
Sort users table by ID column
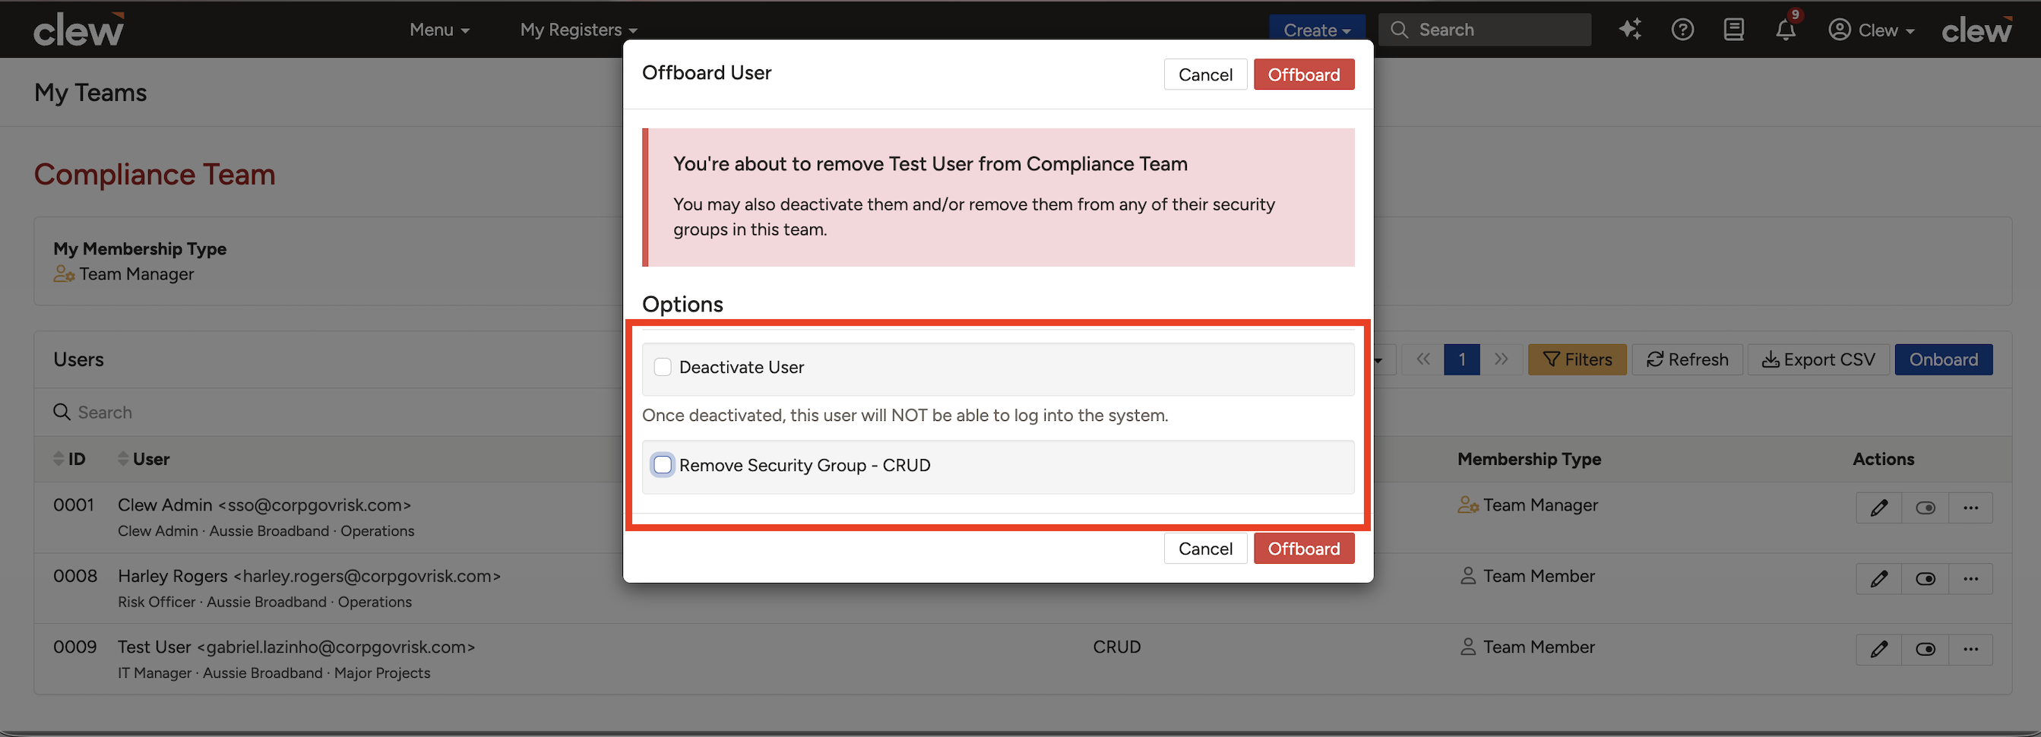69,459
